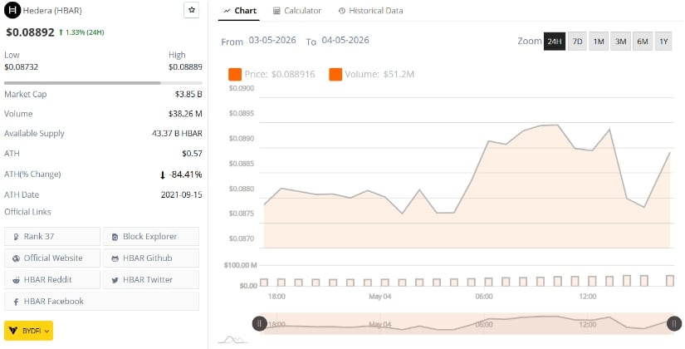Edit the To date 04-05-2026
Viewport: 685px width, 349px height.
click(345, 40)
